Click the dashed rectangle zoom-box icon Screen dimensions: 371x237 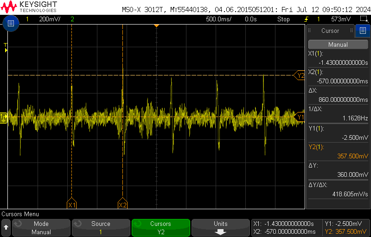click(x=363, y=19)
